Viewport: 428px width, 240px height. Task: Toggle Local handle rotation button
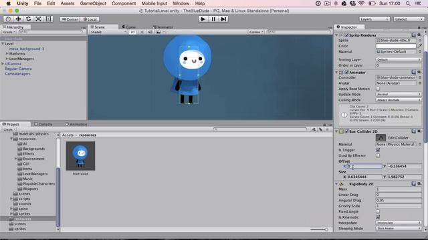point(90,19)
